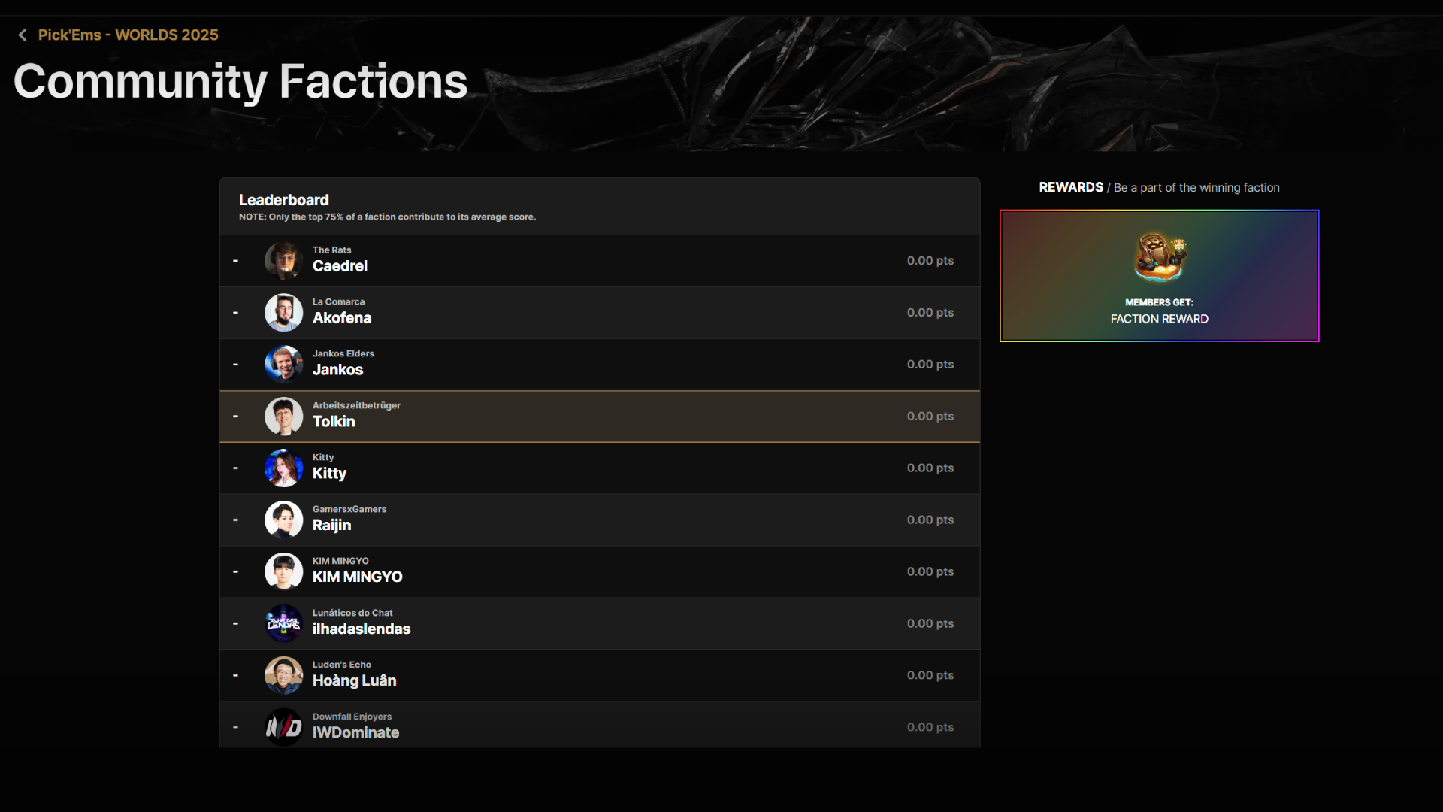Click Kitty's 0.00 pts score
This screenshot has width=1443, height=812.
[930, 468]
